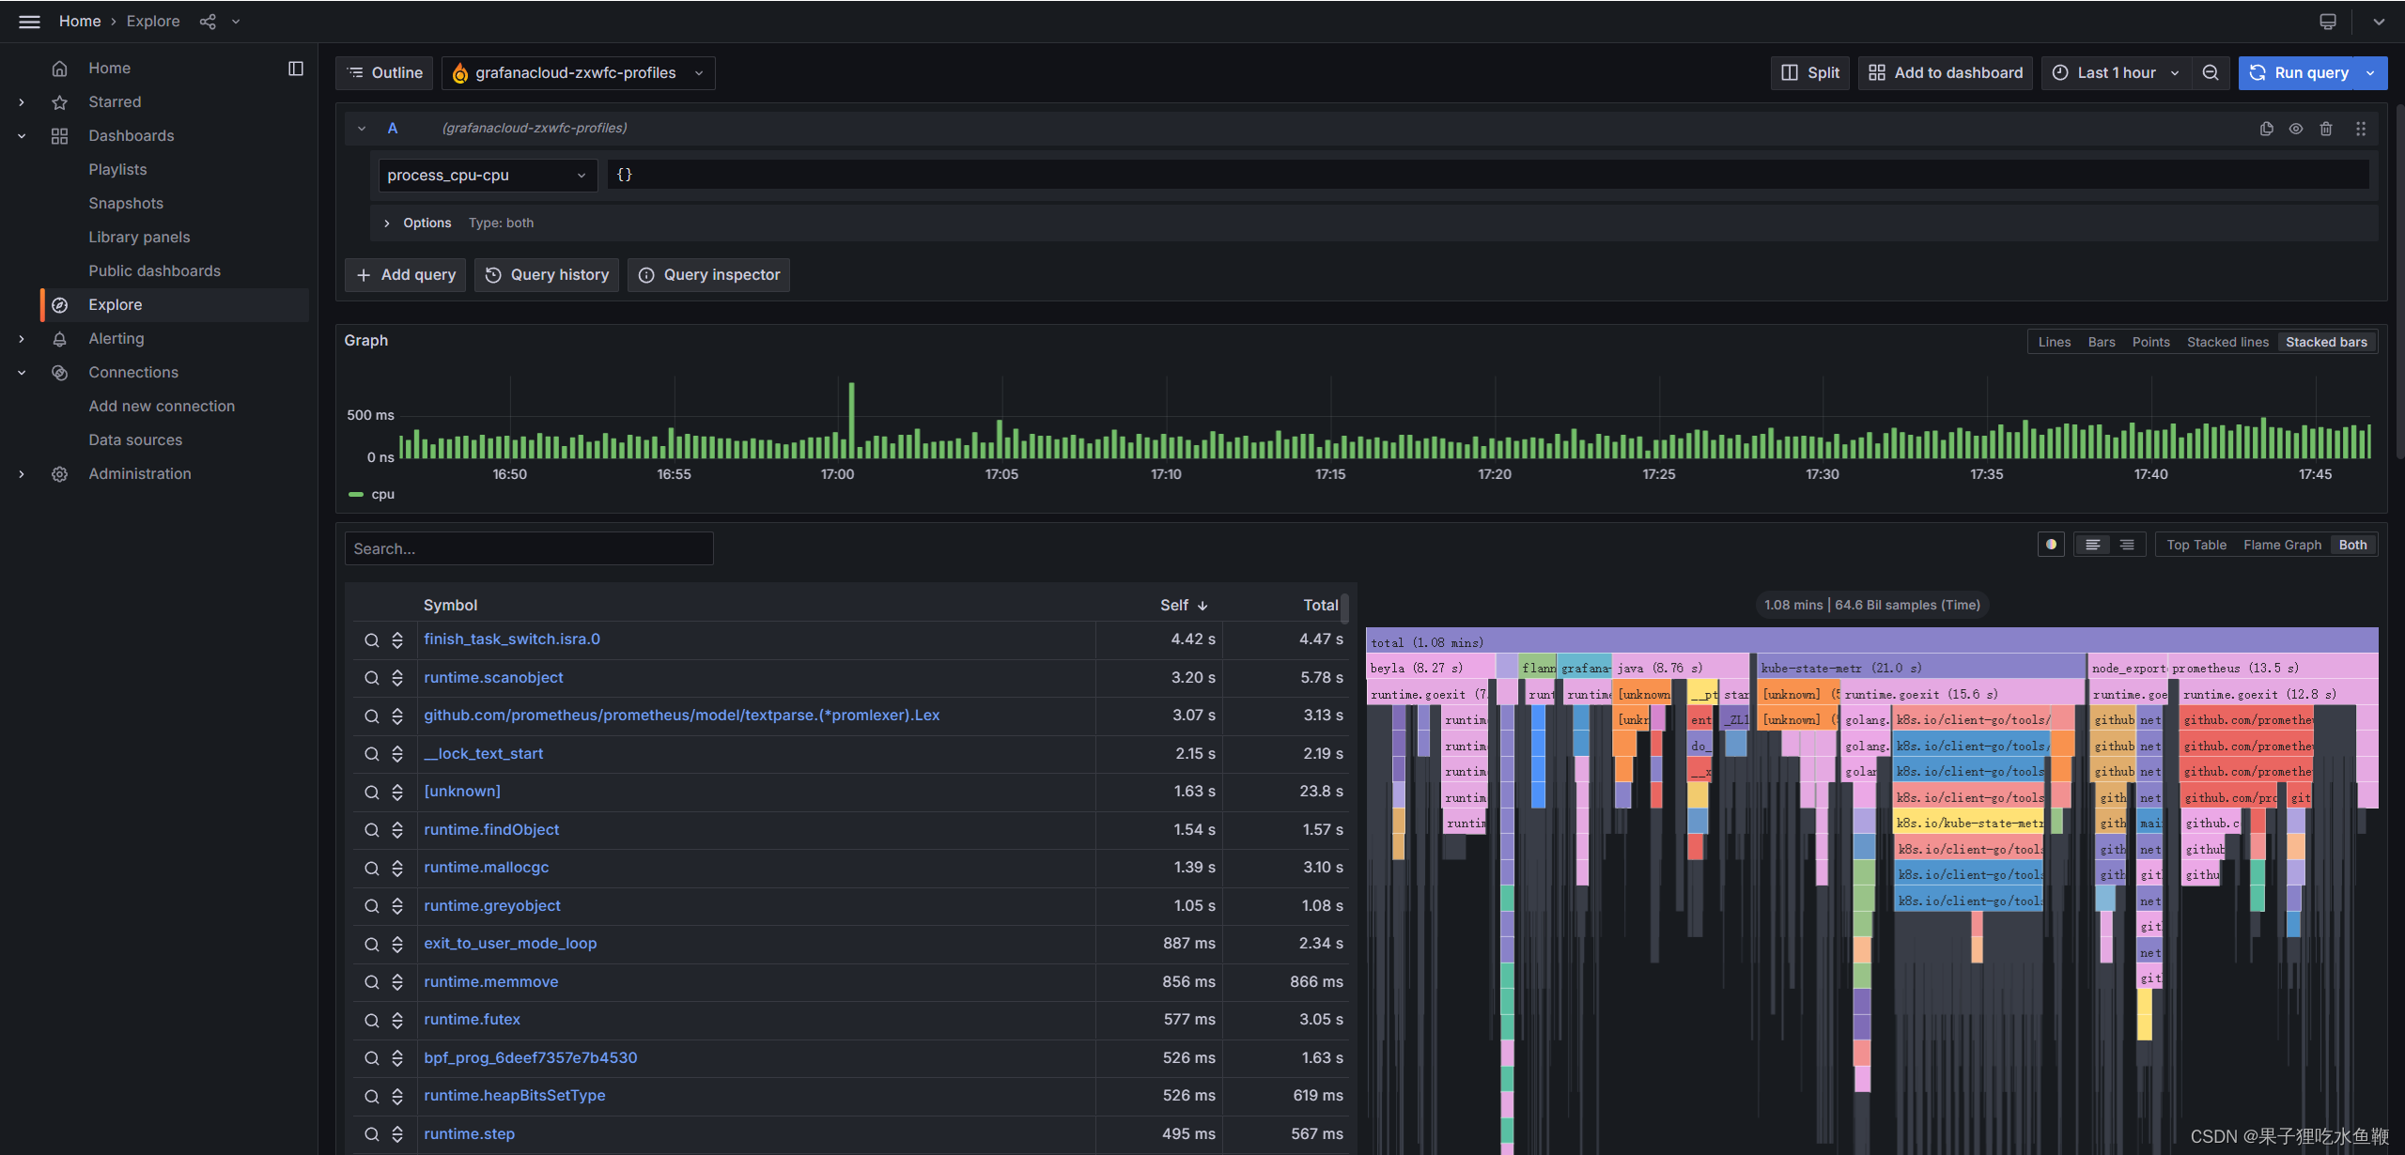Open Data sources in sidebar
This screenshot has height=1155, width=2405.
click(135, 439)
